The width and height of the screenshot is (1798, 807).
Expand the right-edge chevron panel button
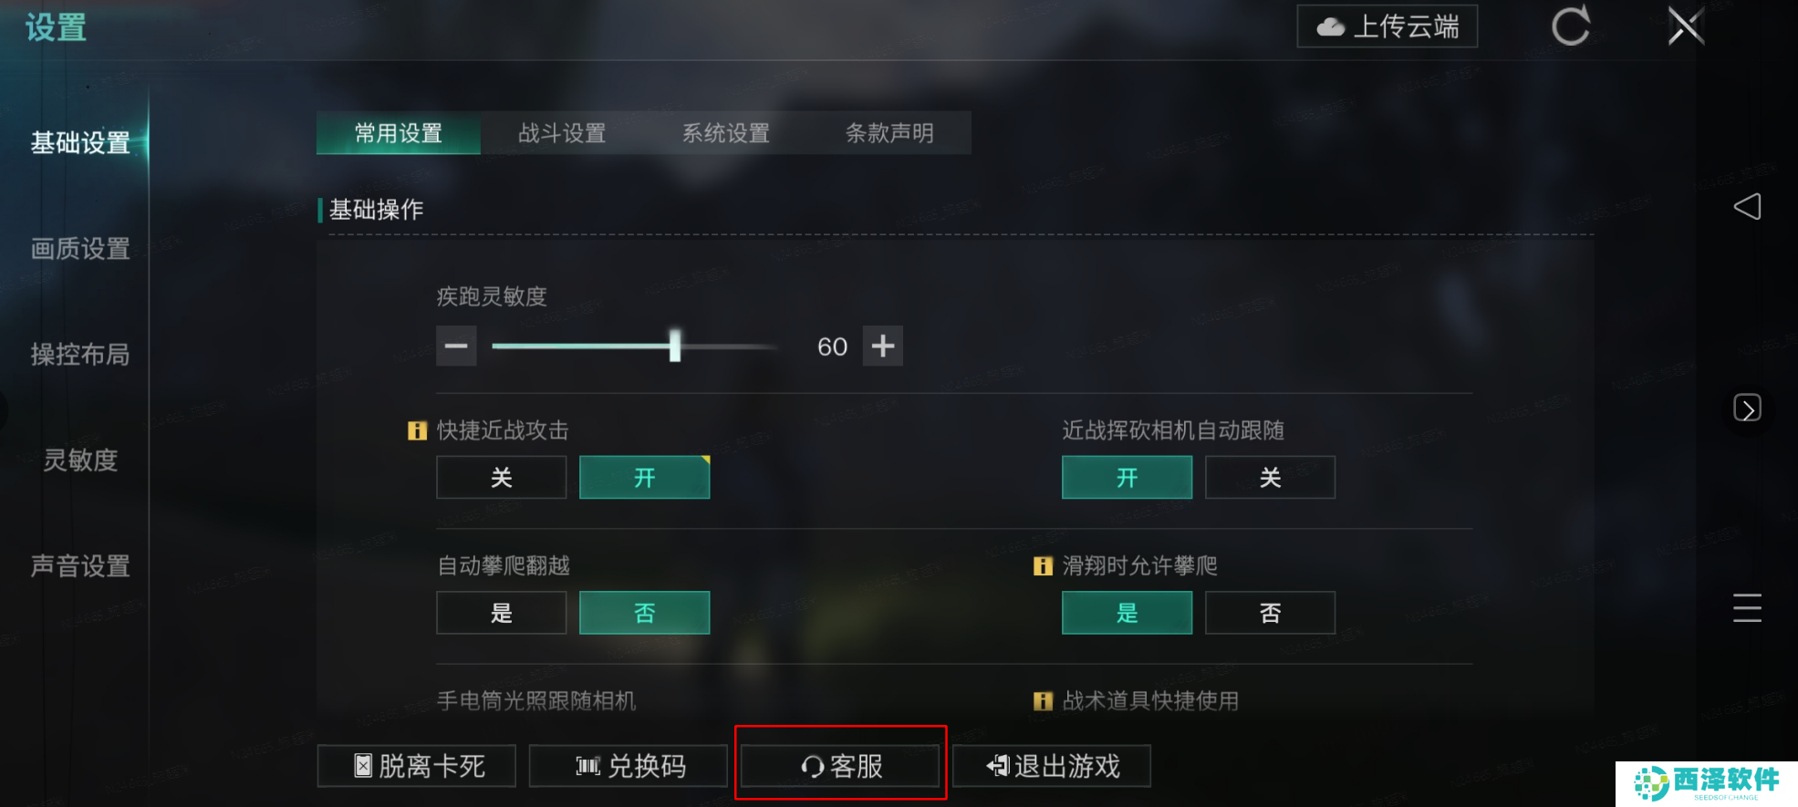pyautogui.click(x=1747, y=408)
